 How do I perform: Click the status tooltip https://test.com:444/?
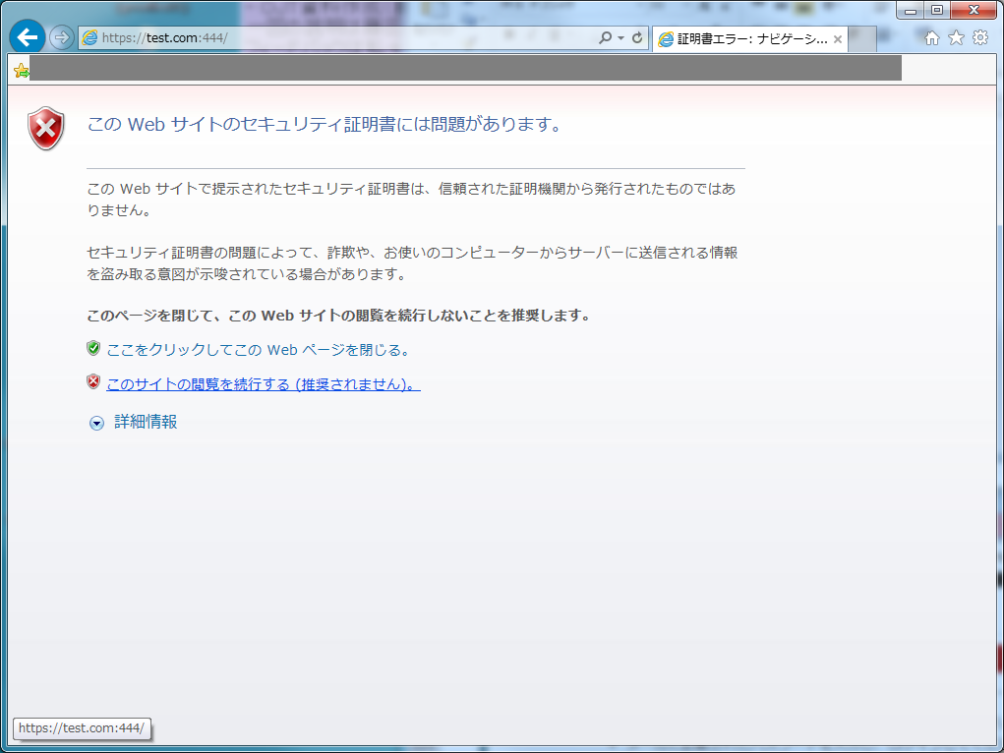(82, 728)
